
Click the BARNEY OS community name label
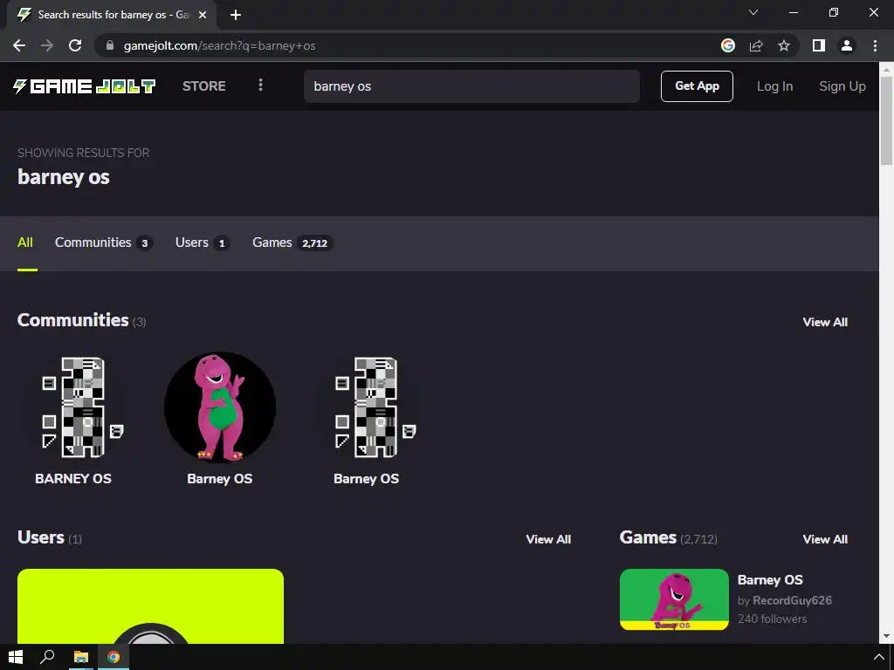point(73,479)
